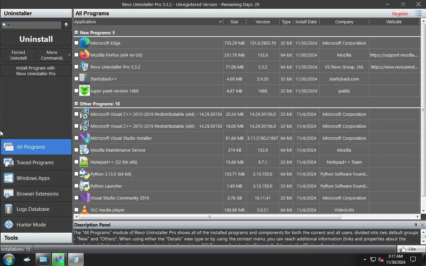Click the taskbar clock showing 3:17 AM
This screenshot has width=426, height=266.
pos(395,259)
